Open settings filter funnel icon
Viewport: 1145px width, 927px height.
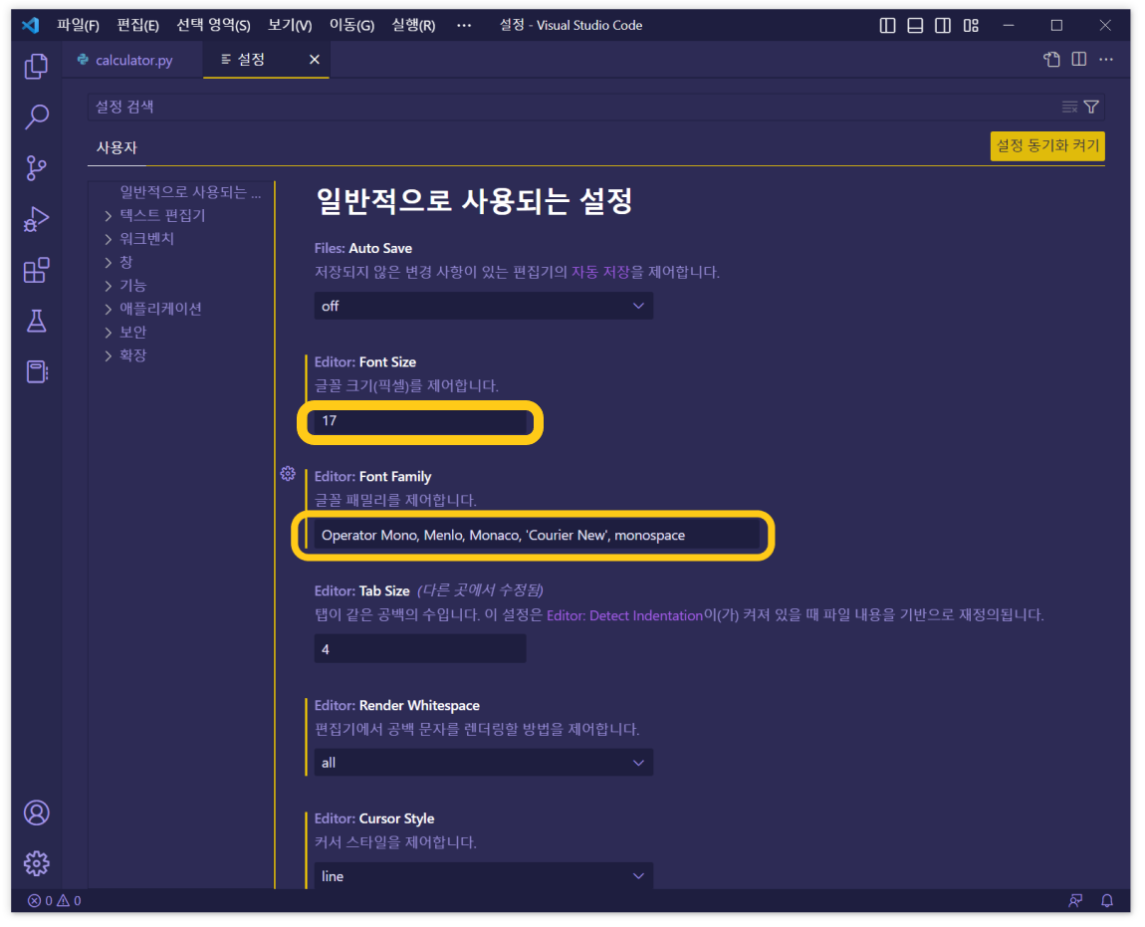[1091, 108]
